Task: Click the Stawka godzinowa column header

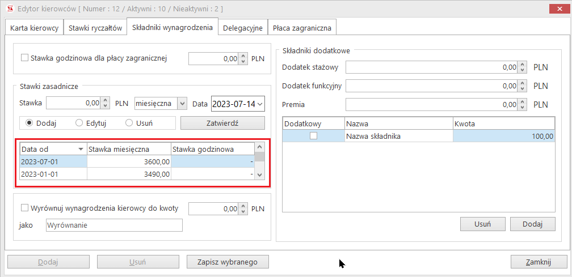Action: click(x=213, y=149)
